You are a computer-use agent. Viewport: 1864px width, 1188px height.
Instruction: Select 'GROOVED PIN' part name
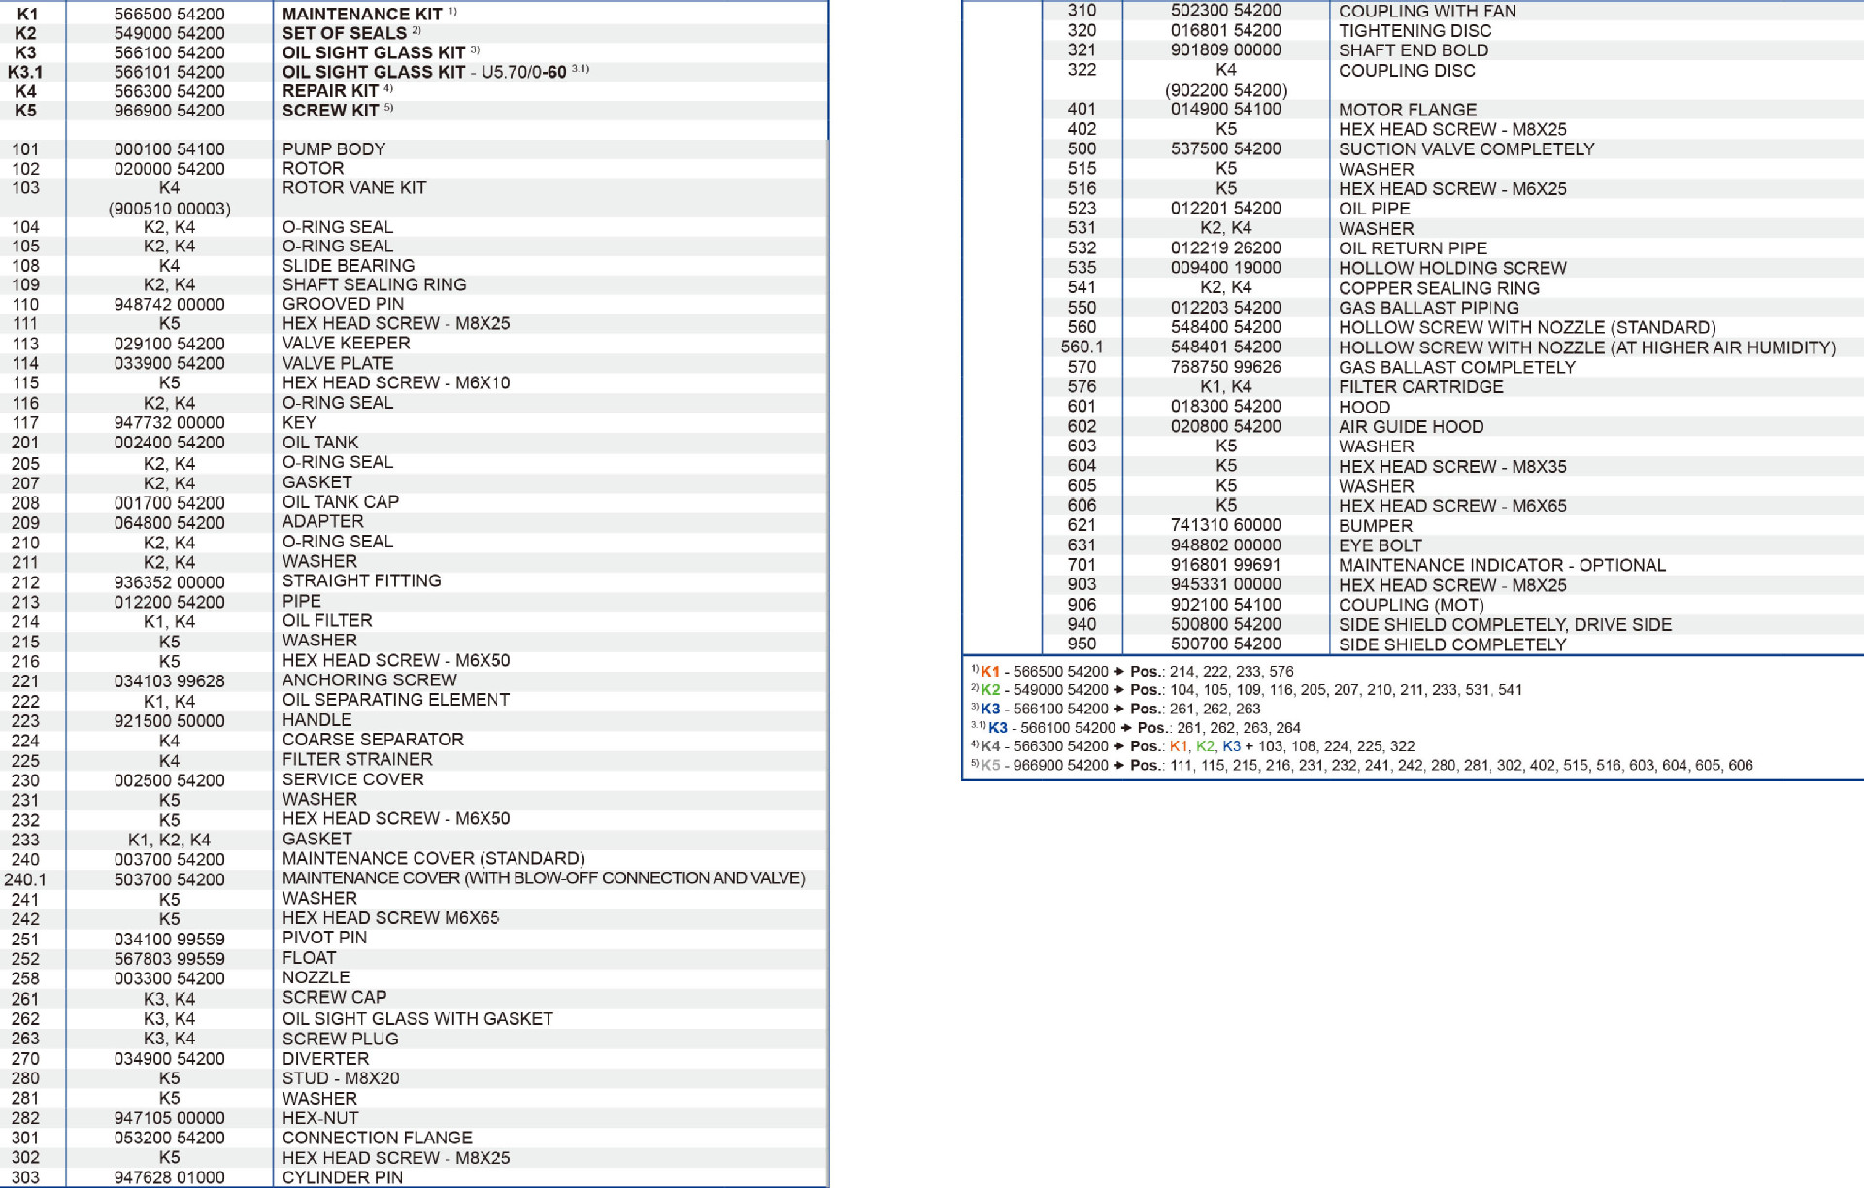(343, 305)
